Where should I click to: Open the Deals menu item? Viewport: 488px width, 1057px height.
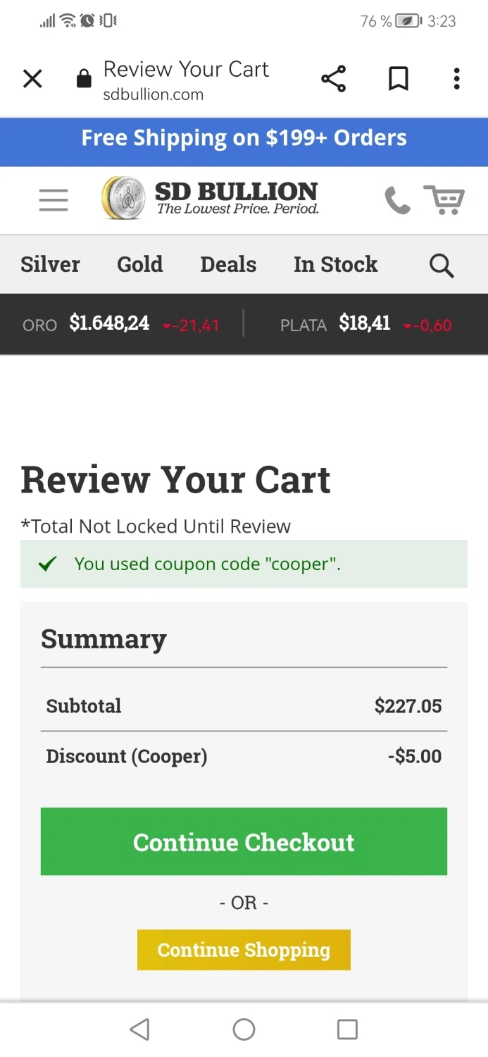coord(228,265)
